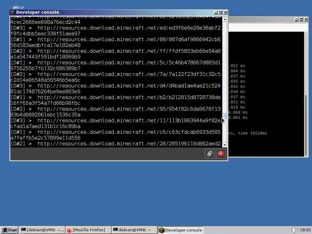Select Developer console taskbar item
Viewport: 312px width, 234px height.
(180, 230)
